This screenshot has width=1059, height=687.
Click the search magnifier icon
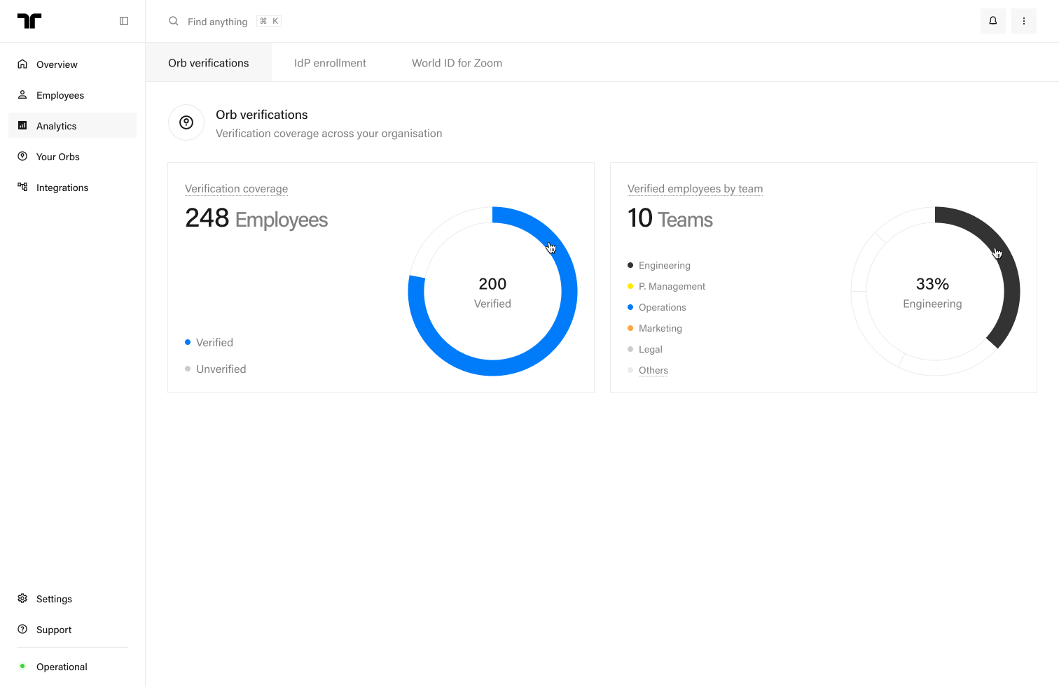pos(174,21)
